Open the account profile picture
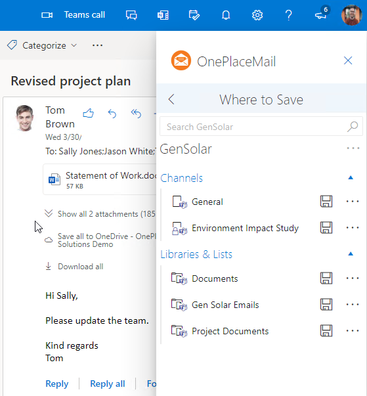 click(352, 15)
